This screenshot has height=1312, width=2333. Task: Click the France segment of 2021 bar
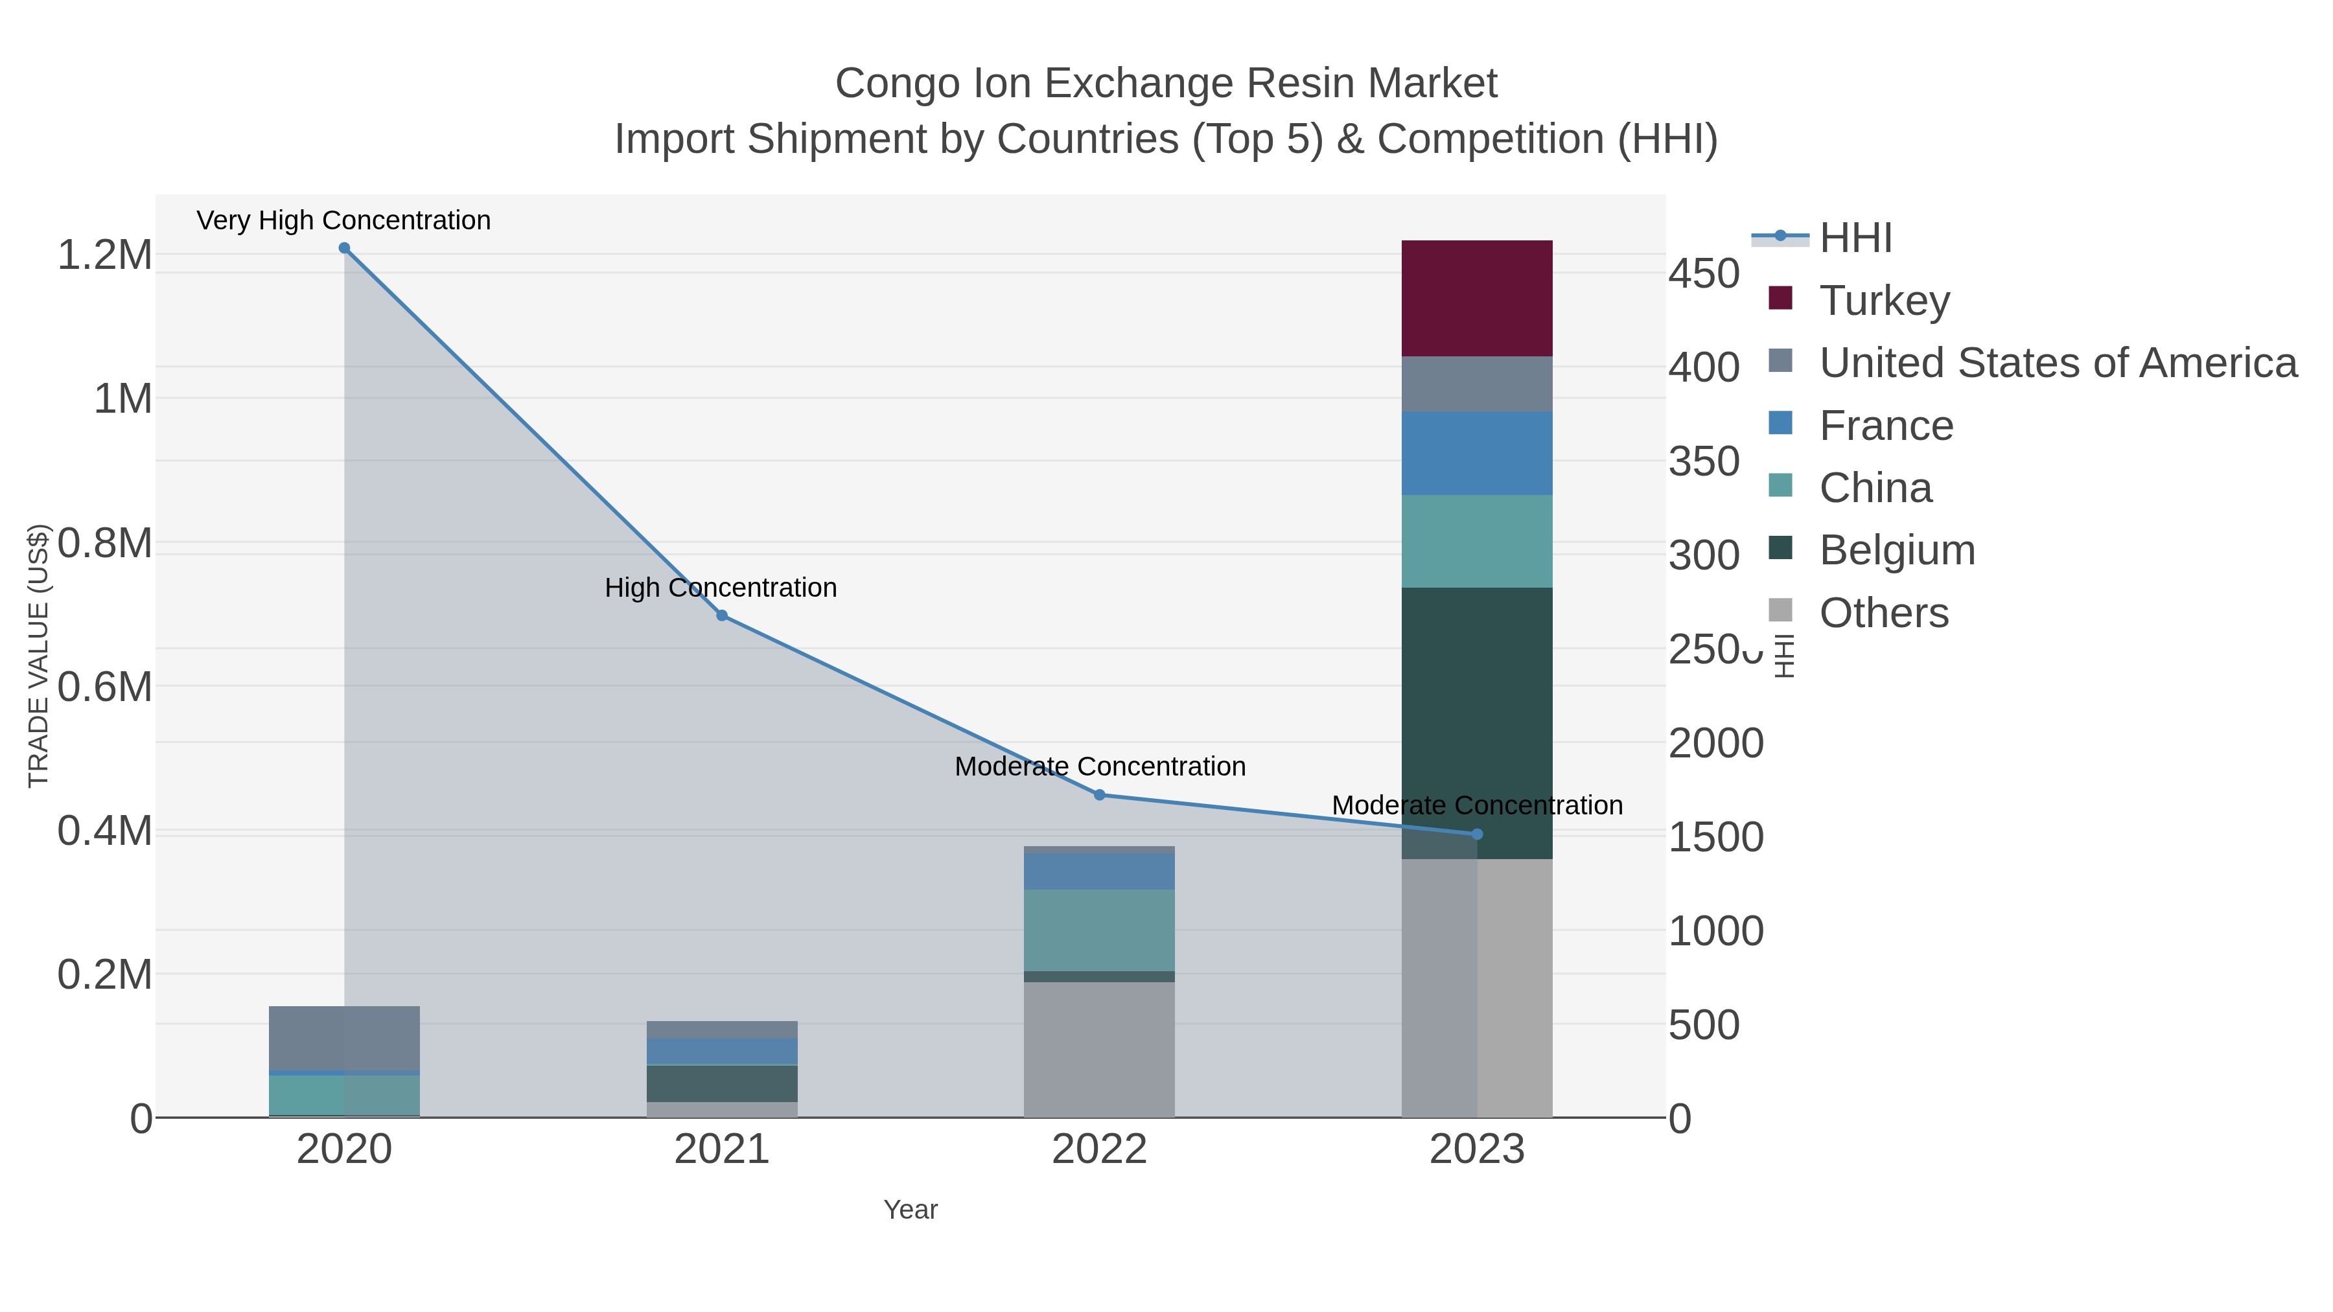click(722, 1052)
